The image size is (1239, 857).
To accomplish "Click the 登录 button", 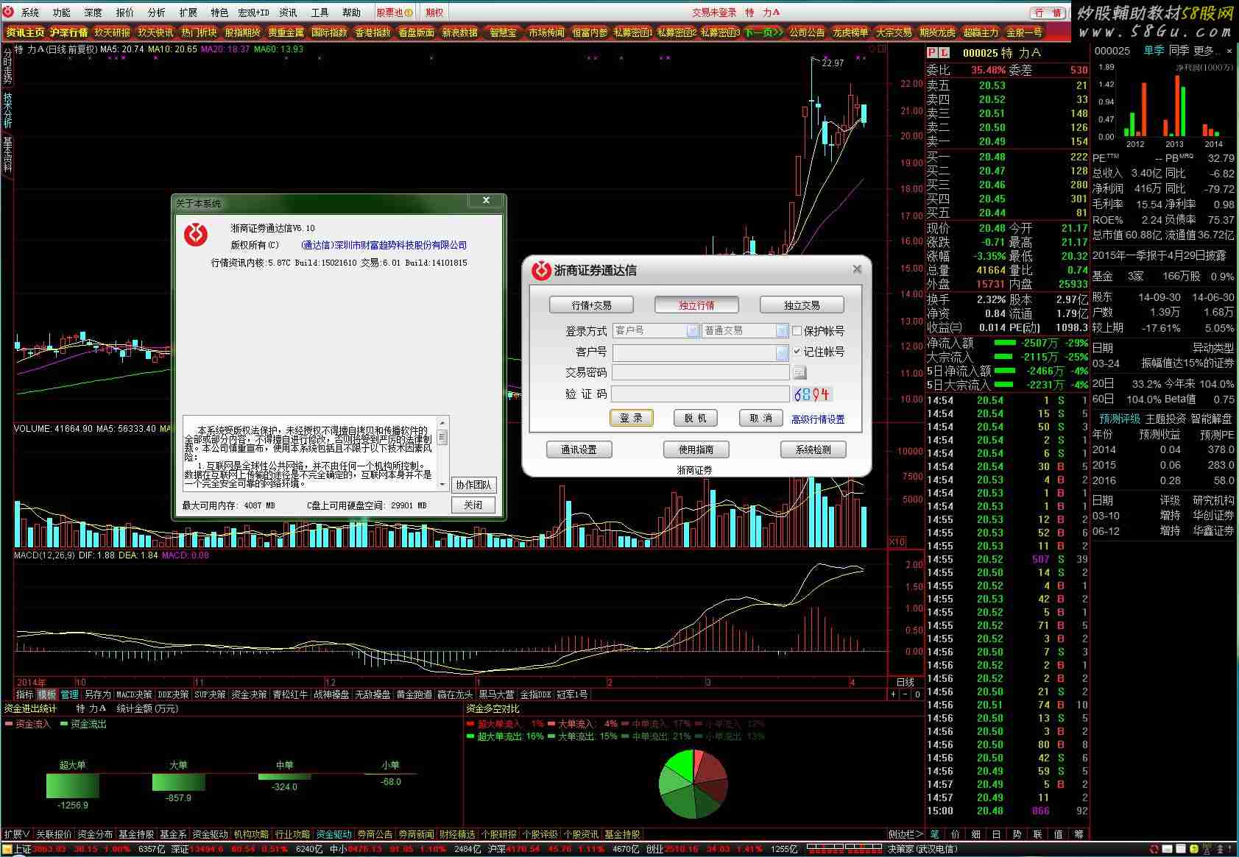I will pos(631,418).
